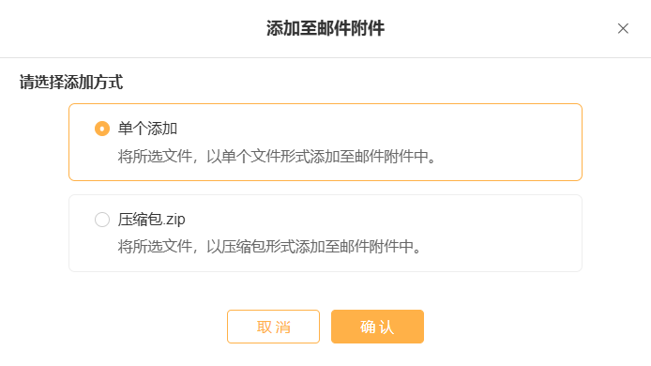Click the dialog title 添加至邮件附件

[325, 28]
